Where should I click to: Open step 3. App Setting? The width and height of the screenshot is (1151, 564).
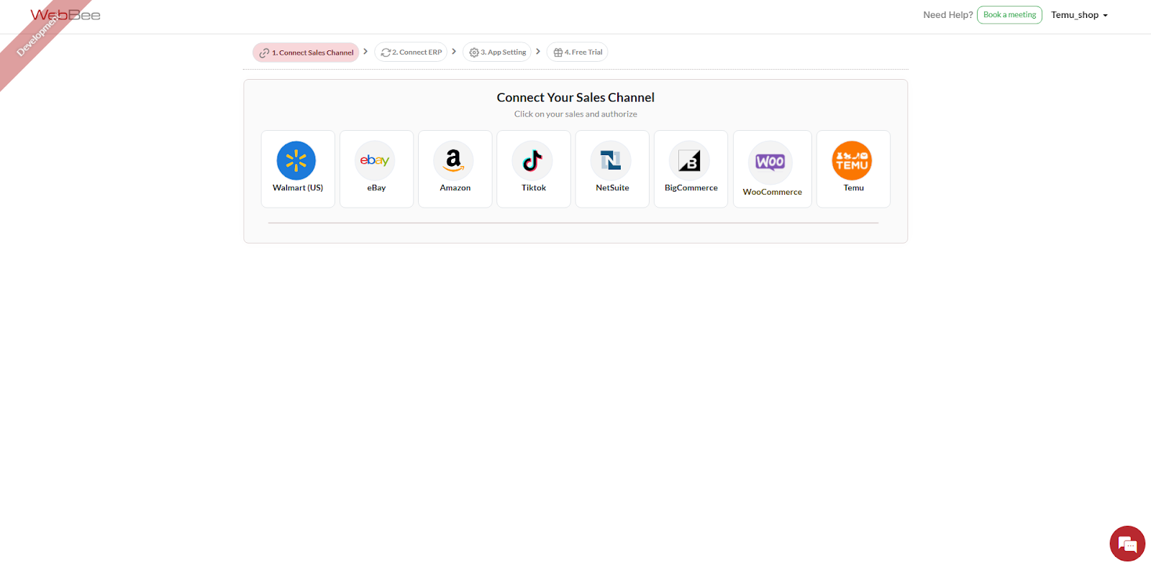tap(497, 52)
